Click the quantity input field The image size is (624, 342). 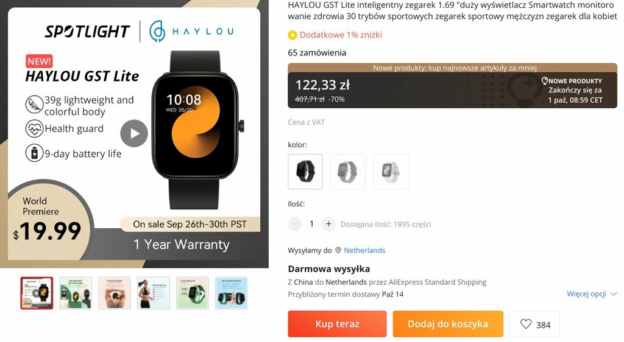point(311,224)
